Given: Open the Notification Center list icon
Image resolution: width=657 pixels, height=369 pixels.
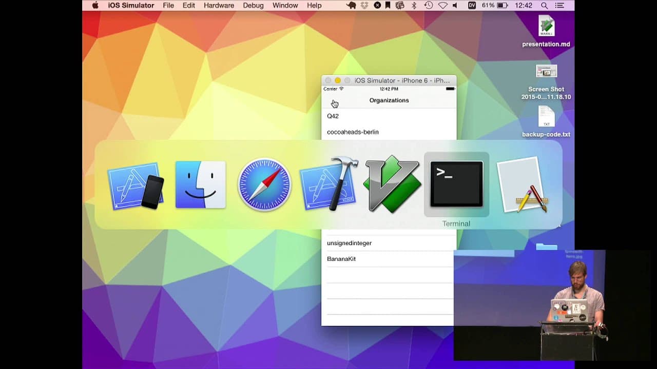Looking at the screenshot, I should [560, 6].
